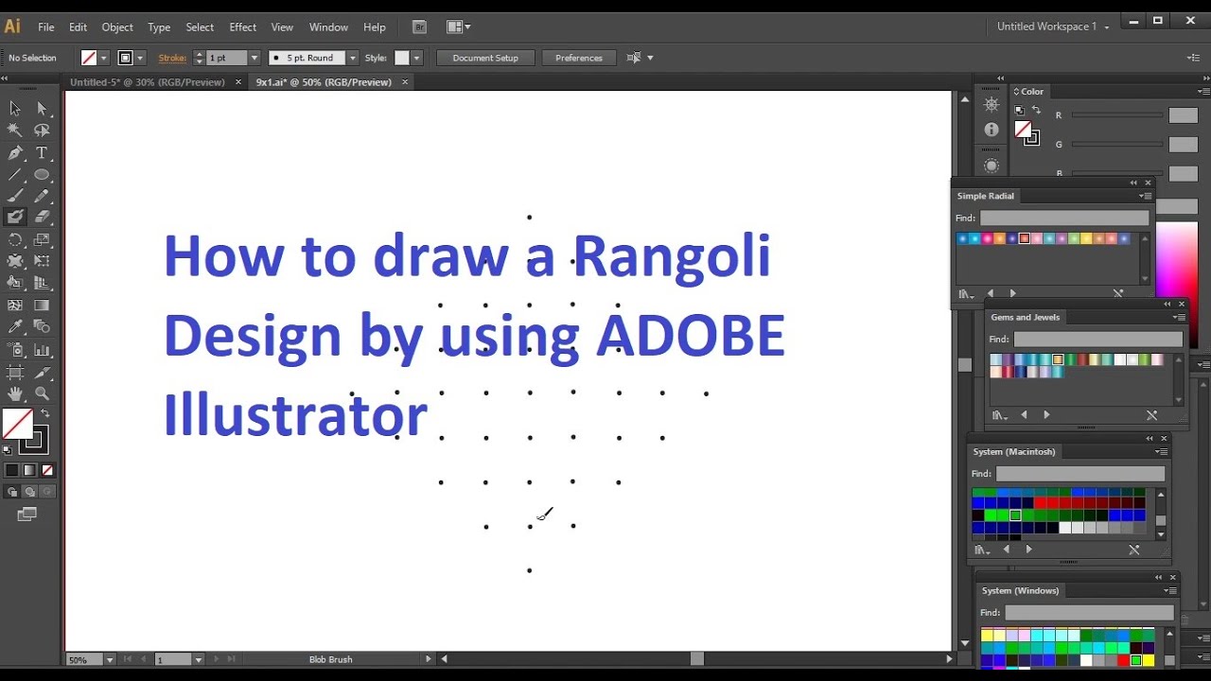The width and height of the screenshot is (1211, 681).
Task: Switch to the Untitled-5 document tab
Action: (148, 82)
